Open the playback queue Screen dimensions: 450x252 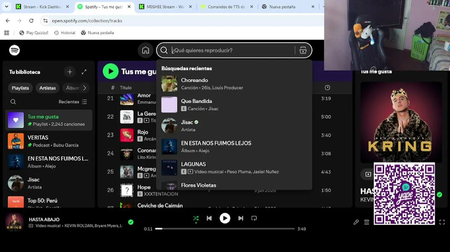click(367, 222)
